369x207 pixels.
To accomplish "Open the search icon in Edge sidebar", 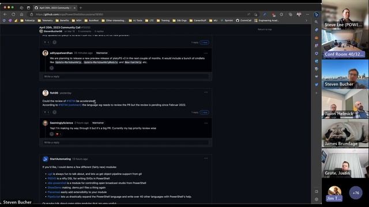I will click(317, 22).
